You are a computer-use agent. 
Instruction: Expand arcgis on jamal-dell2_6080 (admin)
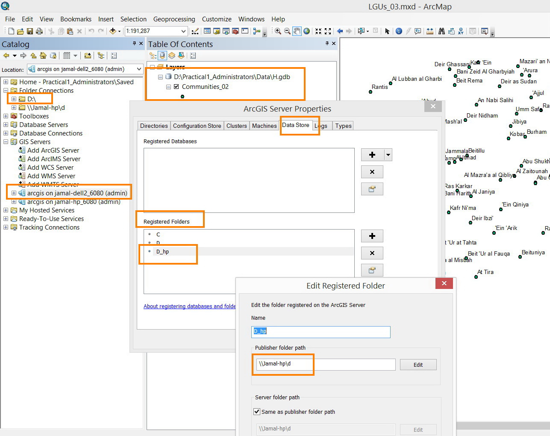coord(14,193)
